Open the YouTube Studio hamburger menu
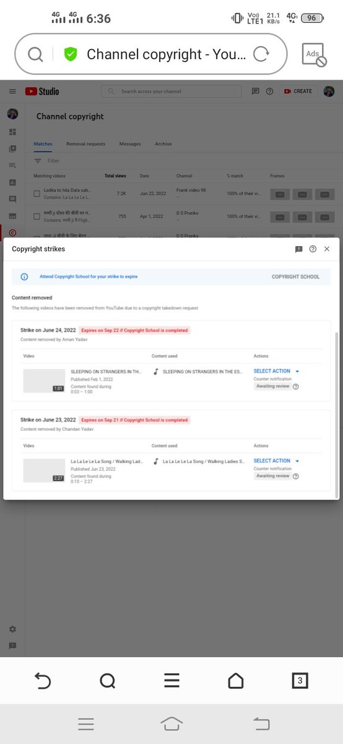The image size is (343, 744). tap(12, 91)
